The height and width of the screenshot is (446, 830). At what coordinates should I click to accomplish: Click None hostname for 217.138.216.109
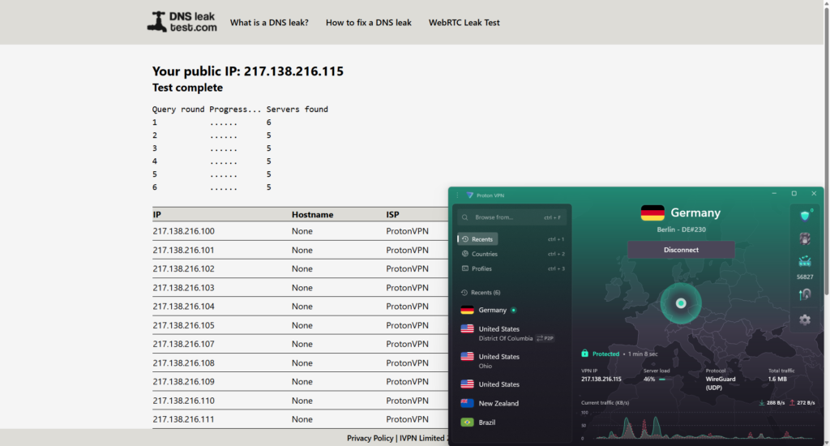coord(302,382)
